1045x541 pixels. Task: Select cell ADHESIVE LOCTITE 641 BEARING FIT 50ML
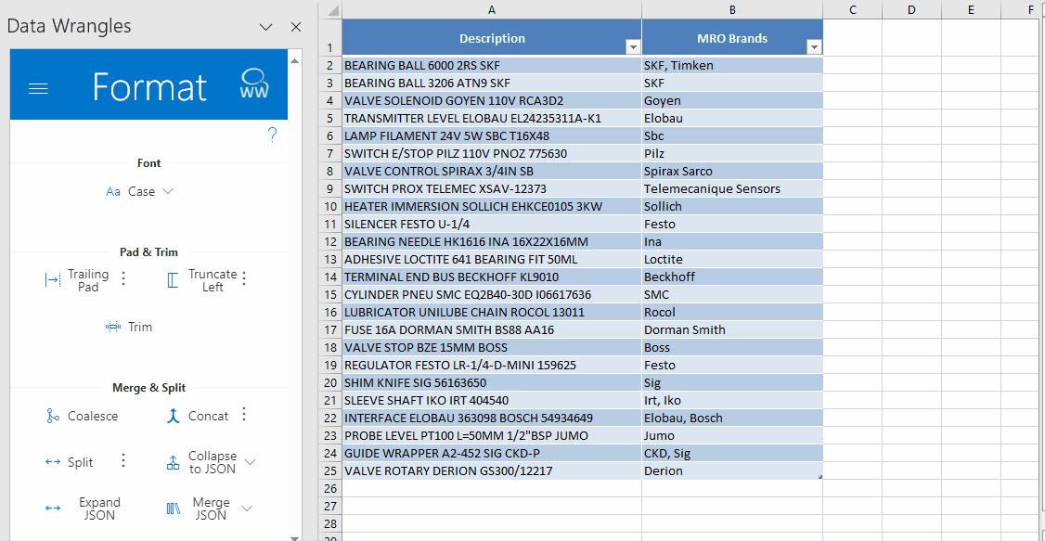(492, 259)
